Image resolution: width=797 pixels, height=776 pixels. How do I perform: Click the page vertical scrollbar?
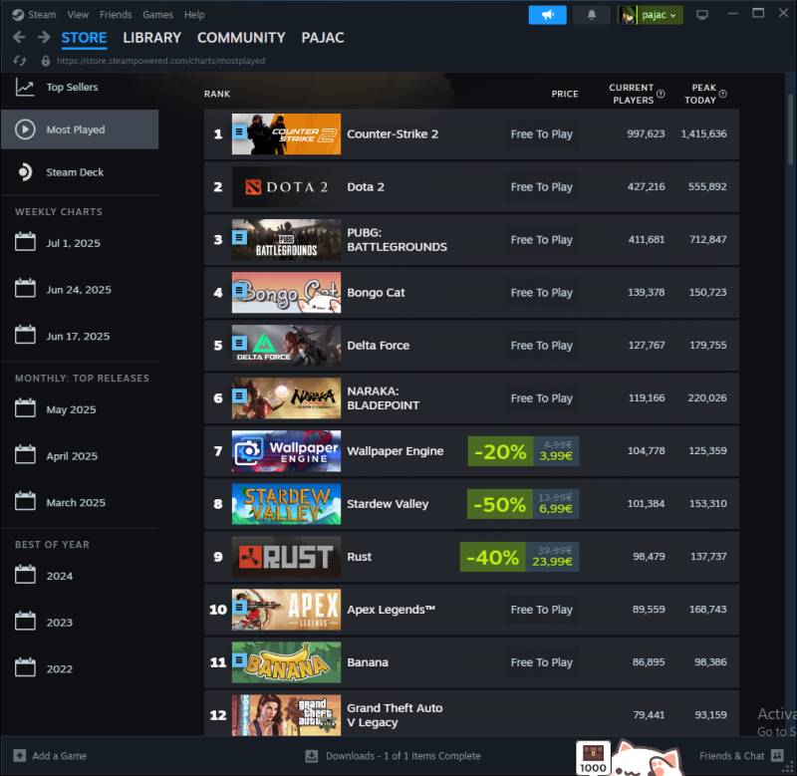(790, 129)
